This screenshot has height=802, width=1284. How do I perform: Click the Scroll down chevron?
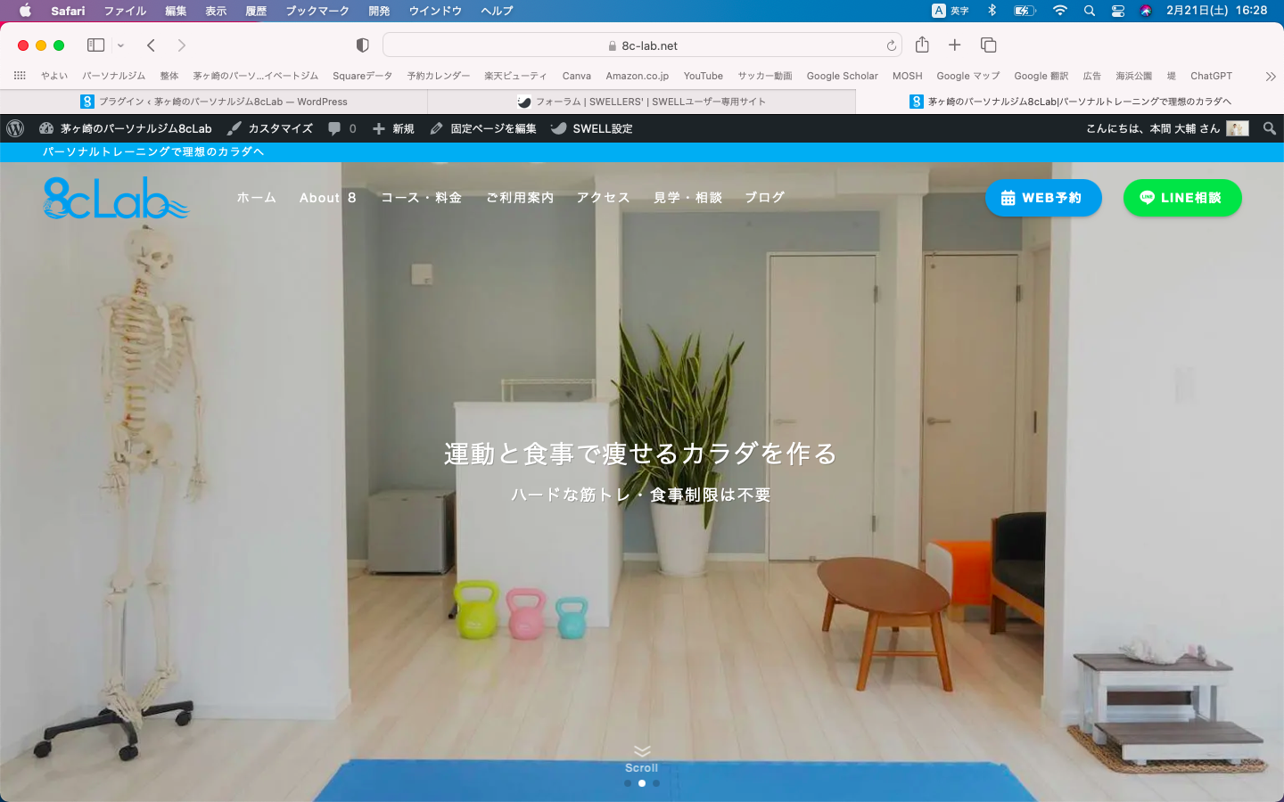tap(642, 751)
